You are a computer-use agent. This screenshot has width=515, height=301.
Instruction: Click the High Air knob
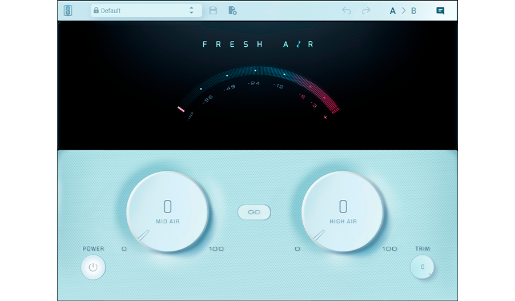(x=343, y=212)
